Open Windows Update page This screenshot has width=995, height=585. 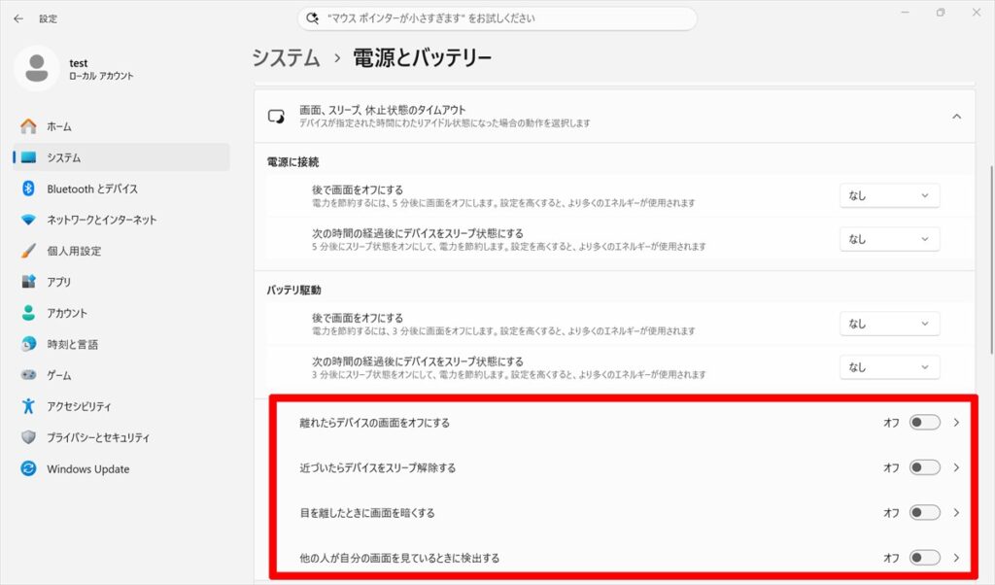click(121, 469)
